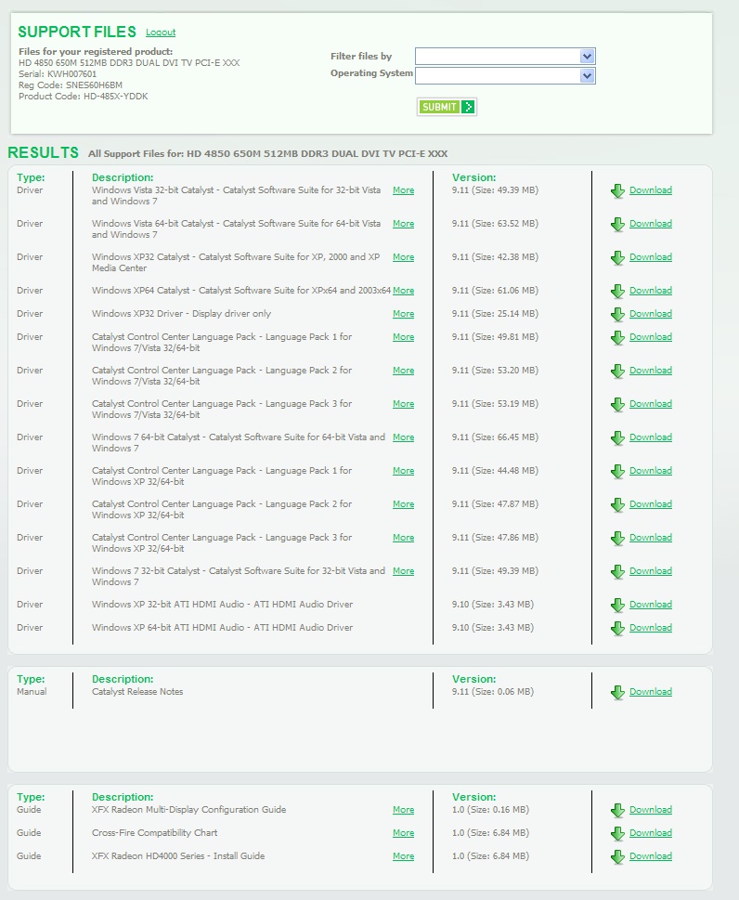Open More link for Language Pack 3 Windows XP
The image size is (739, 900).
point(403,537)
